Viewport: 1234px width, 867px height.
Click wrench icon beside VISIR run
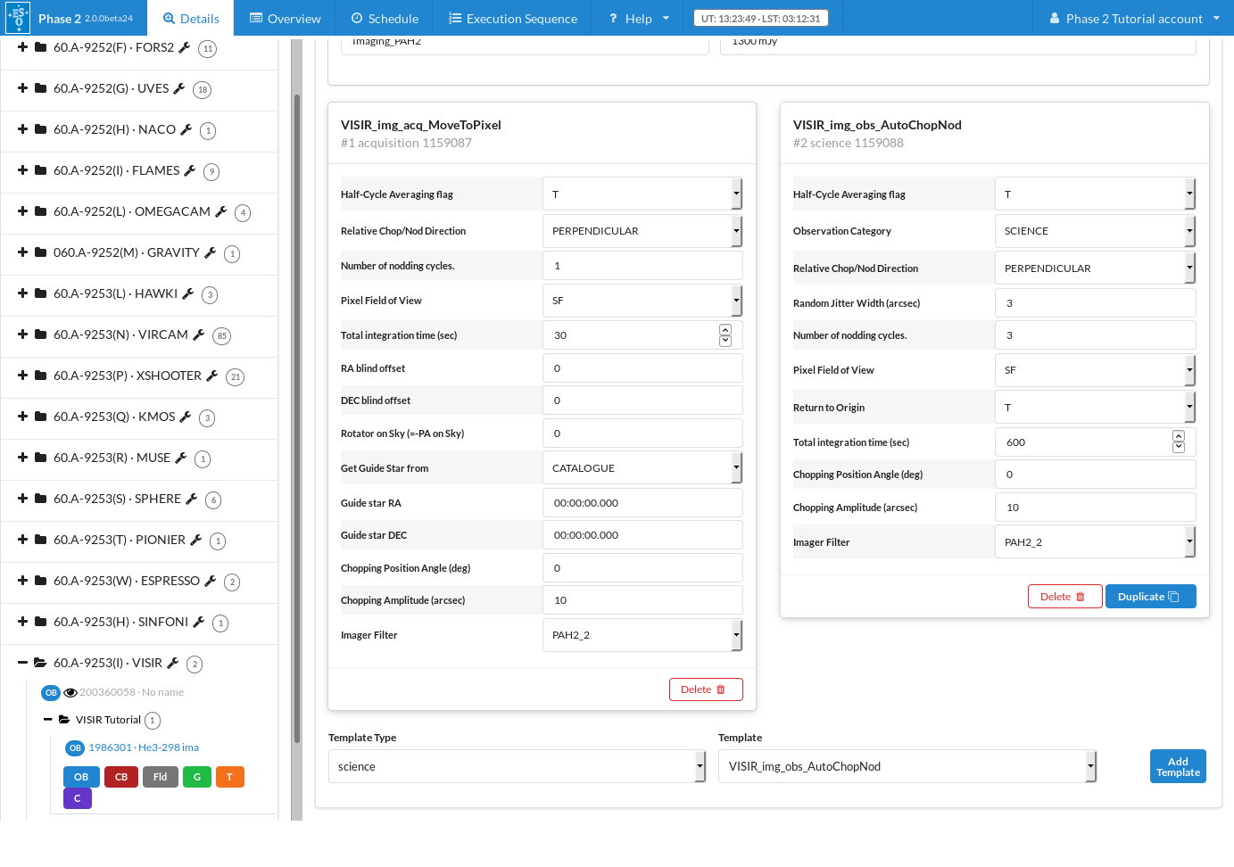point(173,663)
